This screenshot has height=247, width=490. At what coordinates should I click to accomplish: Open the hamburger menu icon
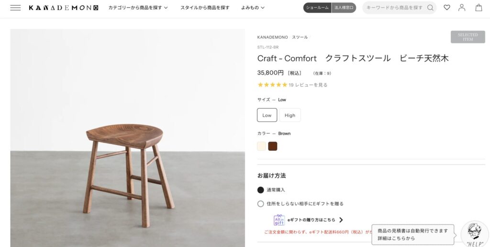click(x=15, y=8)
